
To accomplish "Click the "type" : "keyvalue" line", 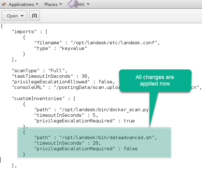I will (x=60, y=48).
